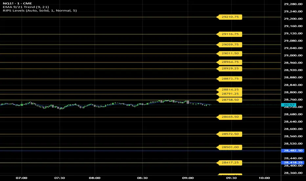Click the 08:30 time axis label
The image size is (306, 181).
tap(142, 178)
